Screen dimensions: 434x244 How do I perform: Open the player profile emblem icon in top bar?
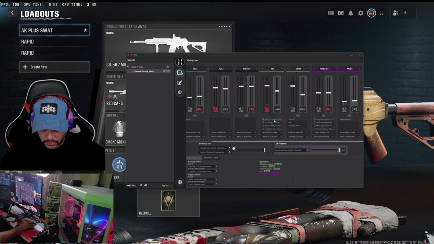372,13
